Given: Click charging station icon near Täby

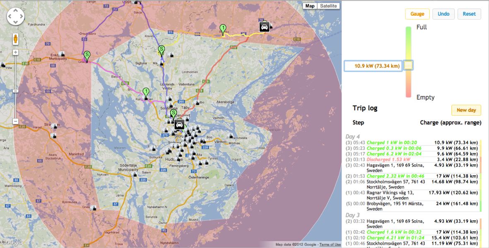Looking at the screenshot, I should pos(197,103).
